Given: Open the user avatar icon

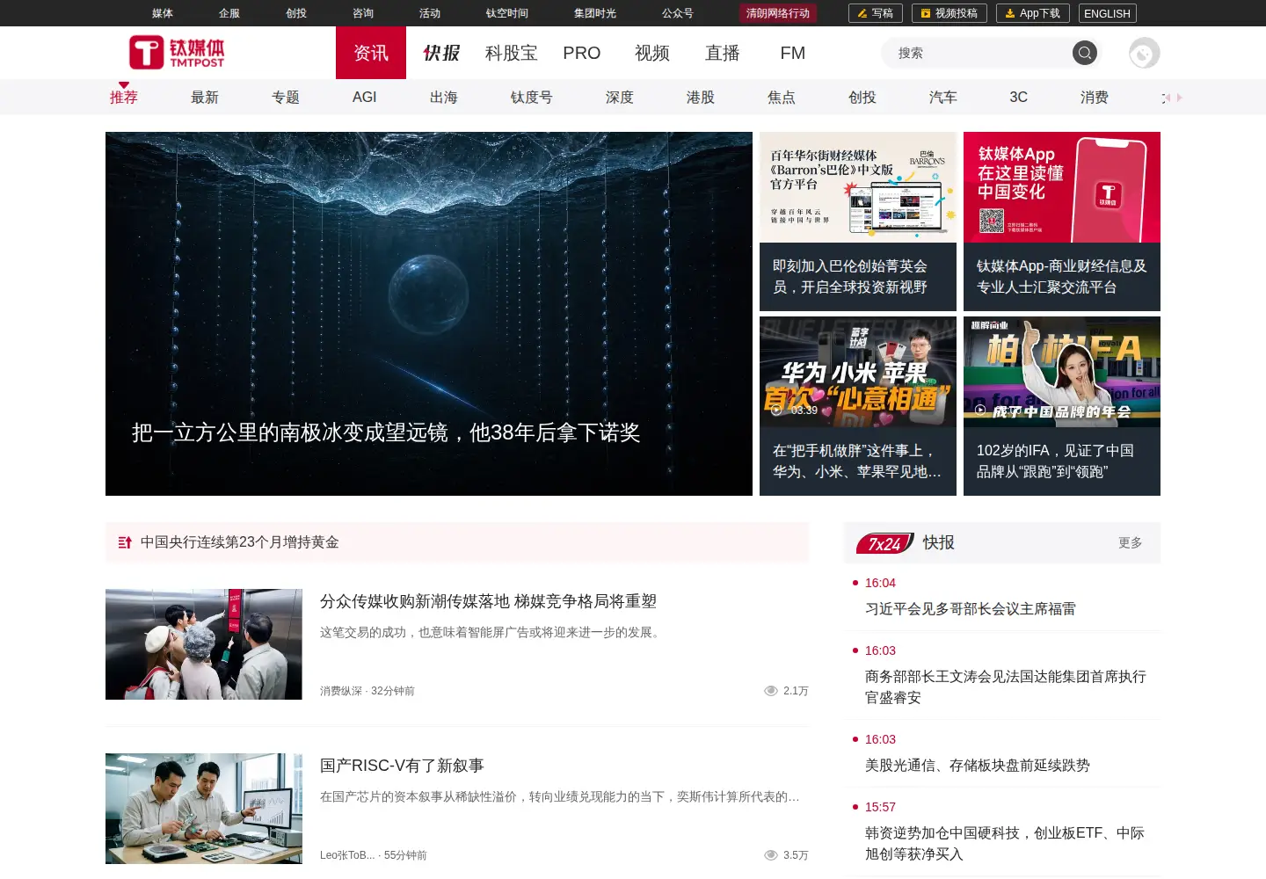Looking at the screenshot, I should pos(1144,53).
